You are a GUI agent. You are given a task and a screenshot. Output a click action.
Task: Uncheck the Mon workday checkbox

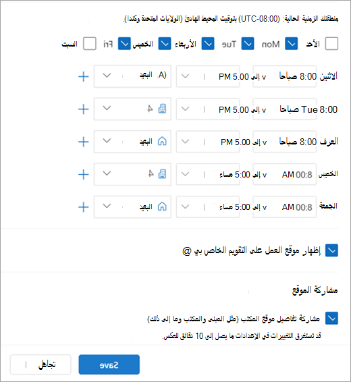(x=292, y=44)
